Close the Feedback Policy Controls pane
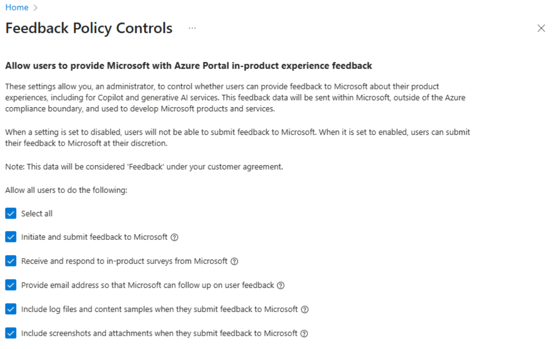This screenshot has width=559, height=349. click(x=542, y=28)
